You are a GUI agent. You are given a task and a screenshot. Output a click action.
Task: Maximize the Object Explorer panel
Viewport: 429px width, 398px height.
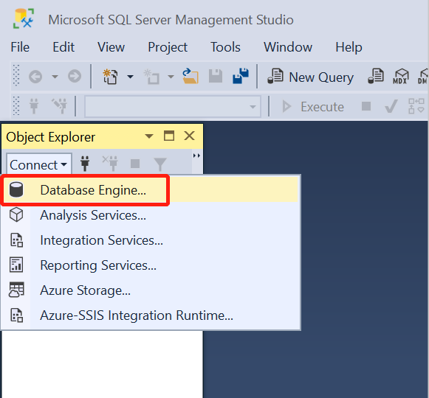(x=169, y=136)
